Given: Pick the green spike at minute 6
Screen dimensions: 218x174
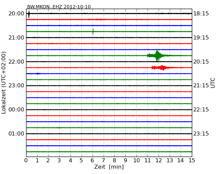Looking at the screenshot, I should (93, 31).
